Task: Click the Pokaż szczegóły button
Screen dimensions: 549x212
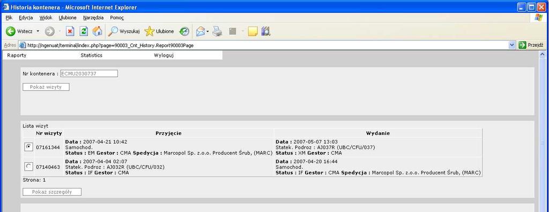Action: (52, 192)
